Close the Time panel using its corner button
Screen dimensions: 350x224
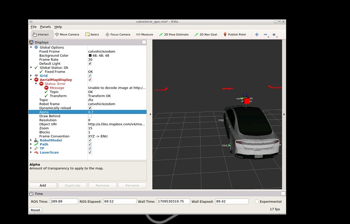point(283,194)
